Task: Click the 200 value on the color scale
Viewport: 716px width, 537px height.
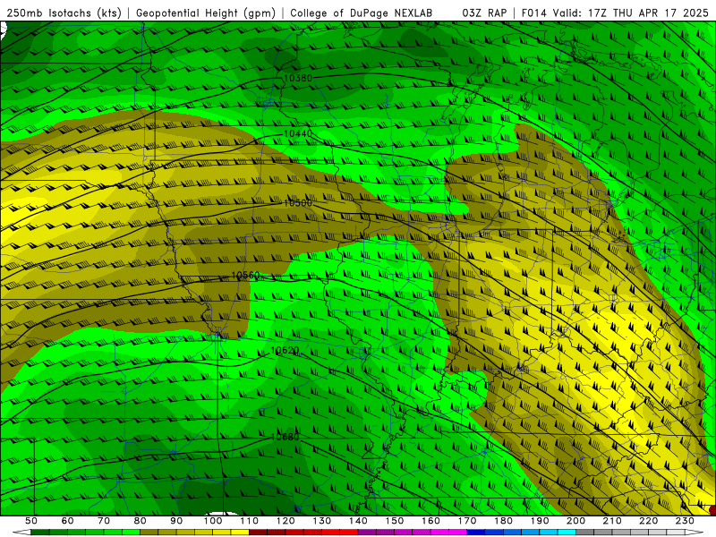Action: (x=575, y=521)
